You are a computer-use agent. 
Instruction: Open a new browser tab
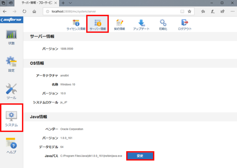pos(63,3)
